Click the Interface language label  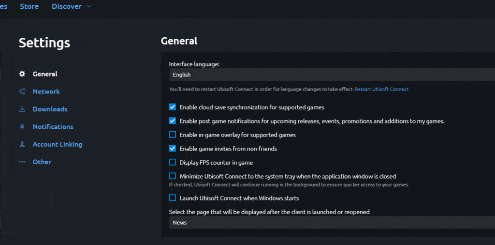coord(194,64)
